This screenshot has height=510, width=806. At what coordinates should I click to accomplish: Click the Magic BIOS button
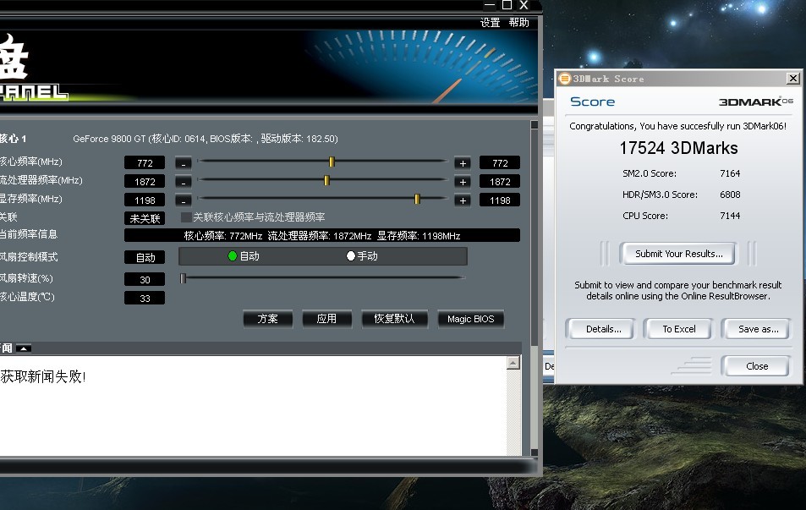click(470, 319)
